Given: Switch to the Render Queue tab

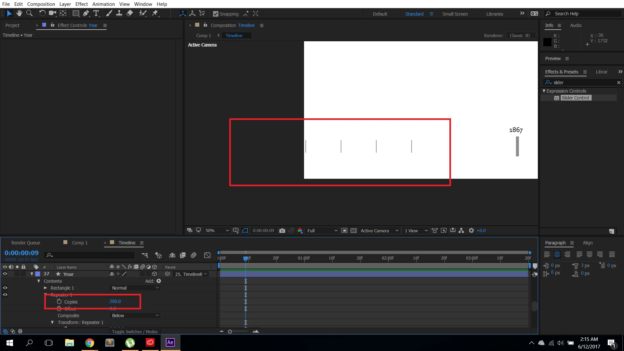Looking at the screenshot, I should point(26,243).
